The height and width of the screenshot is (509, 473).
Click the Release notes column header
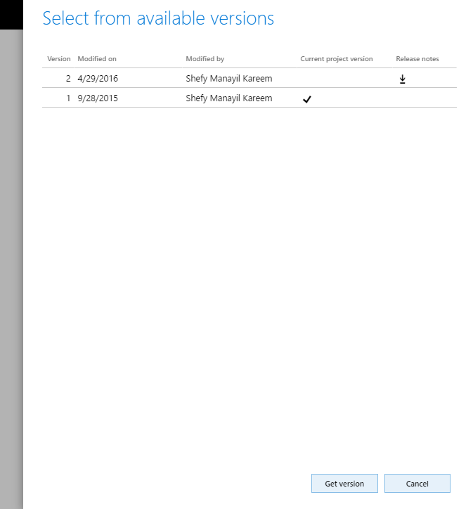417,59
